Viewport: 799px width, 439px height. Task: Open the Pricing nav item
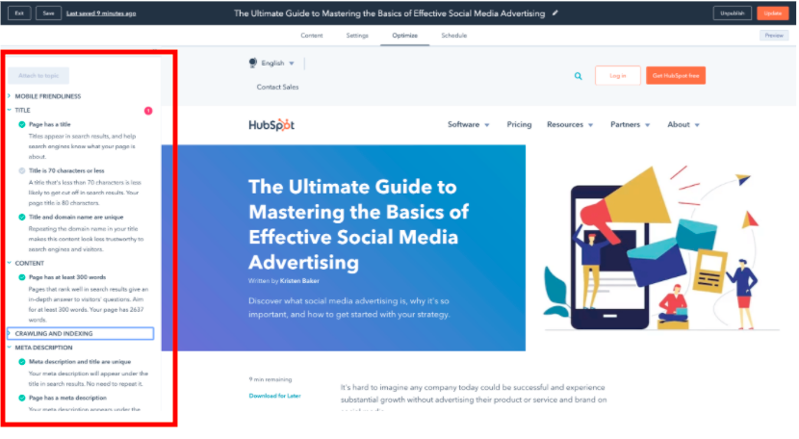[x=519, y=125]
